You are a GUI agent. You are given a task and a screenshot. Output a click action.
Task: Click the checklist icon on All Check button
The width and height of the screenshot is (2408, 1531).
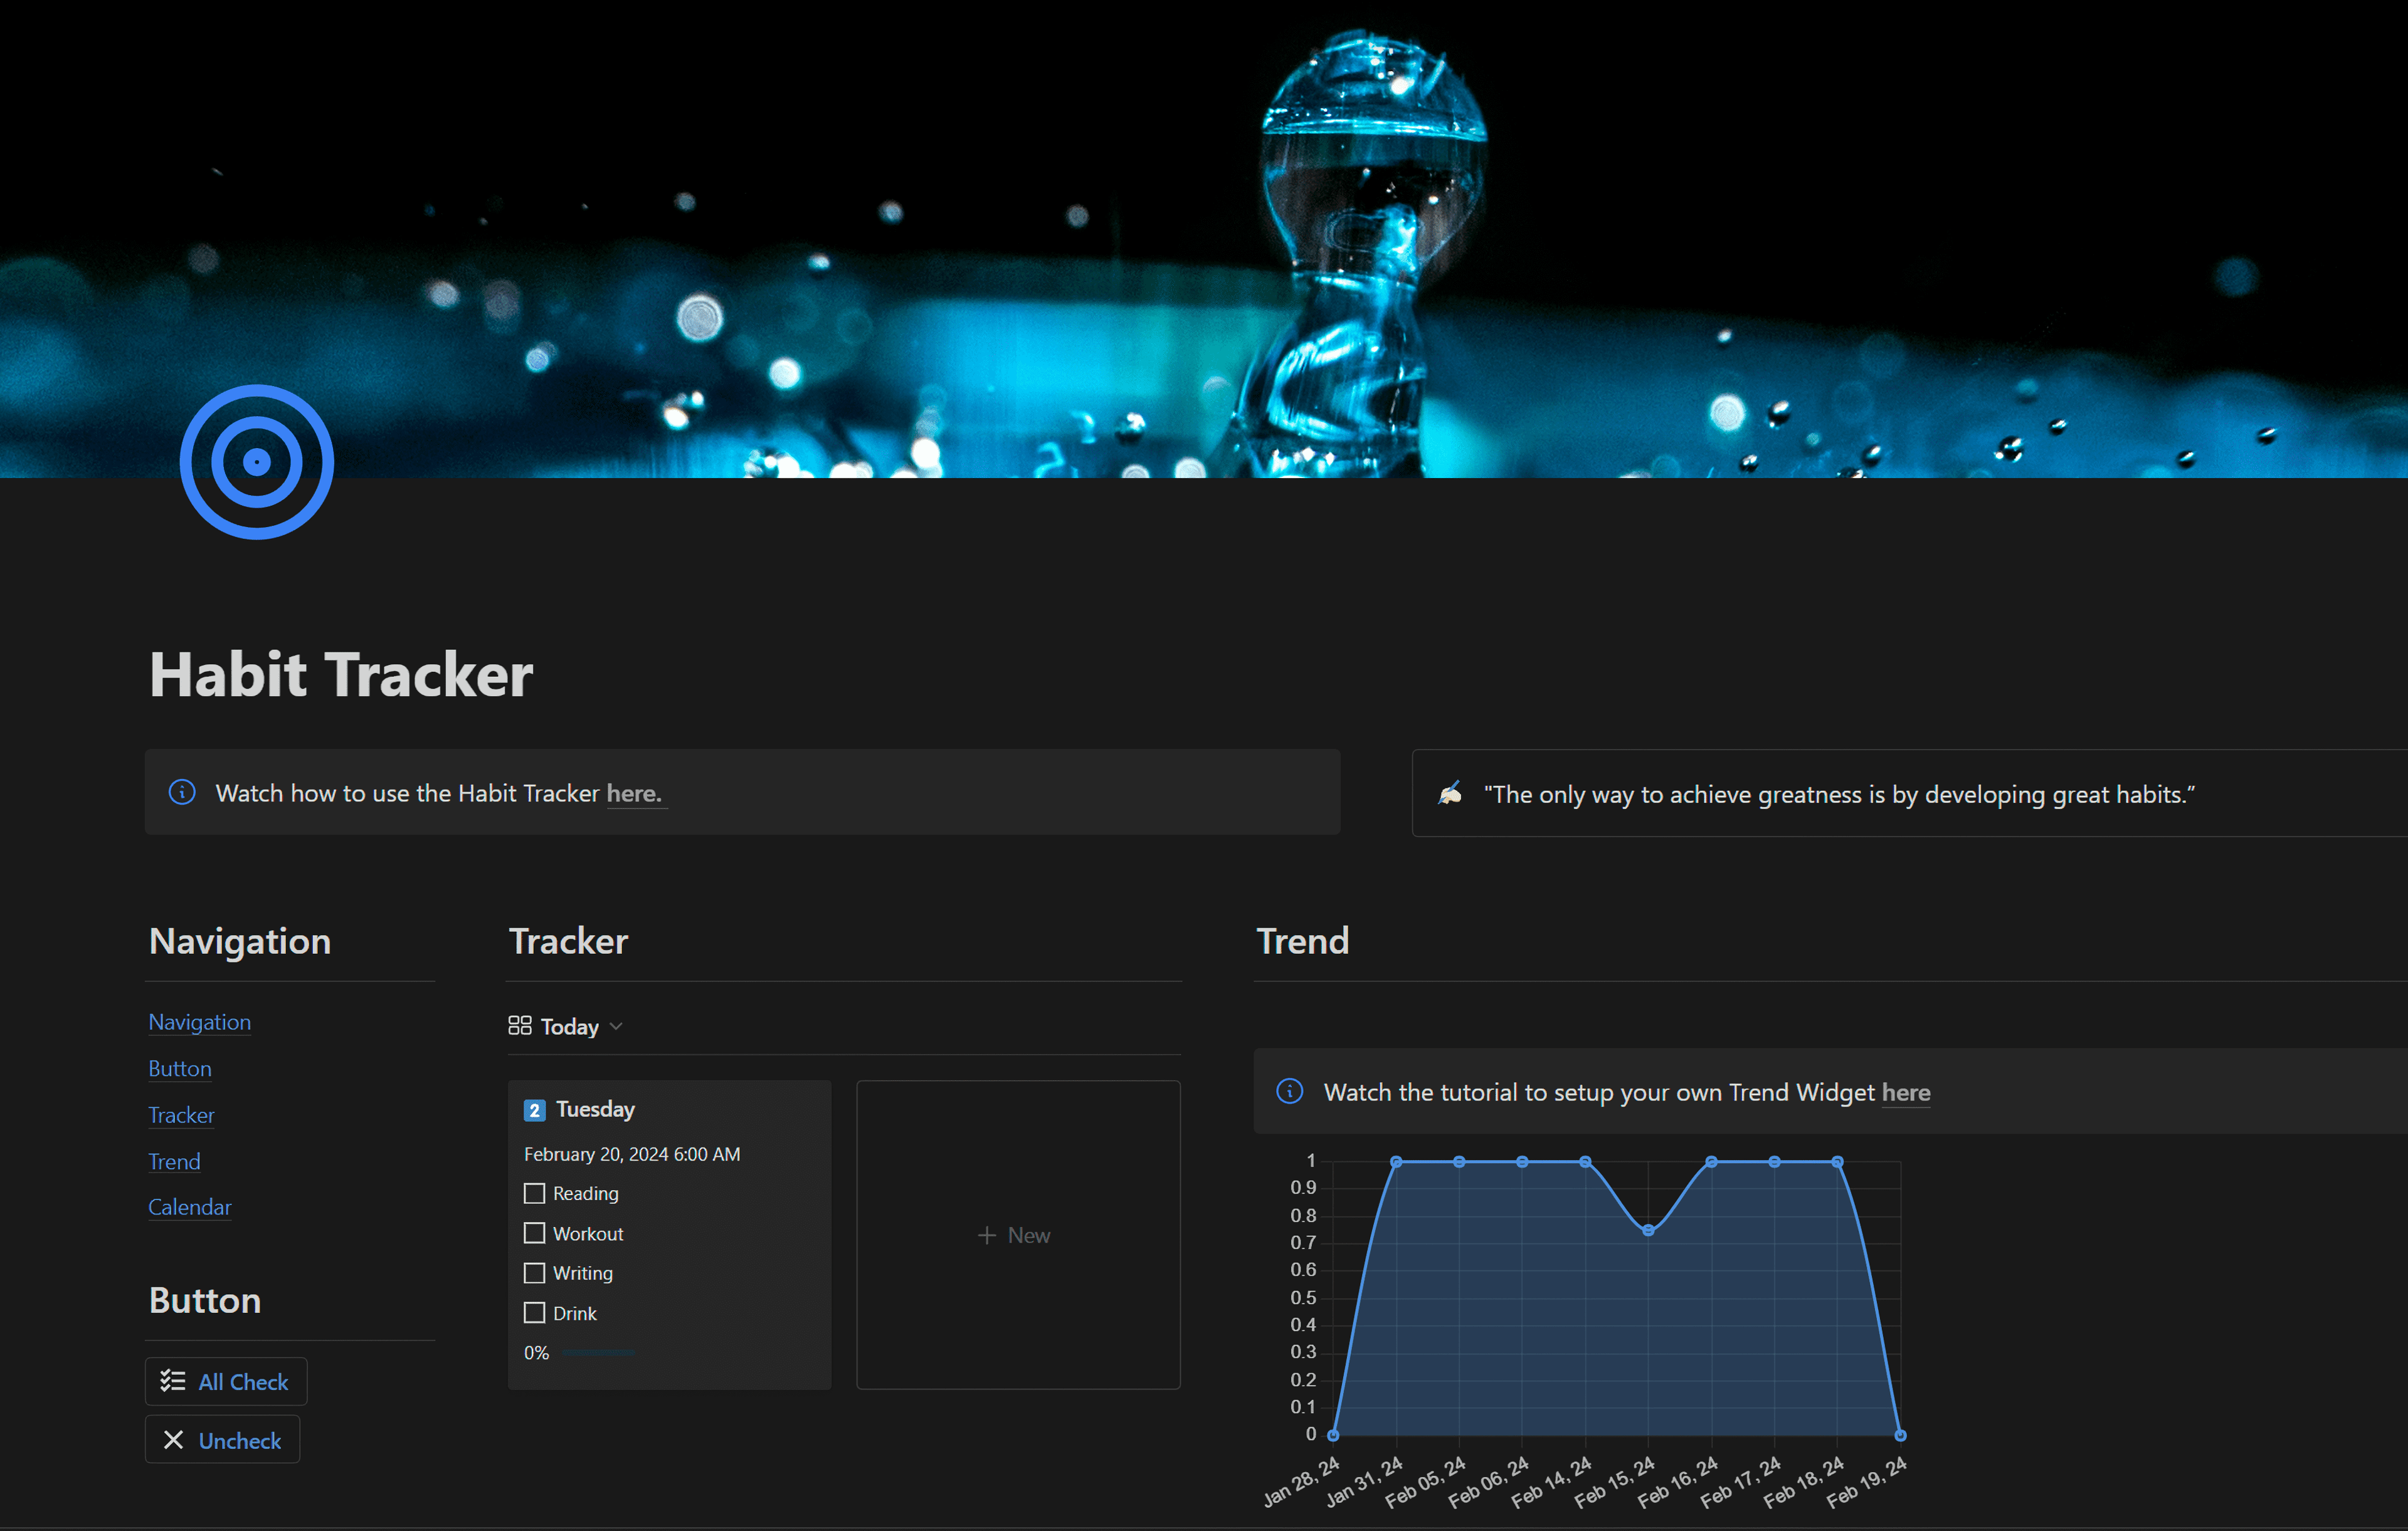coord(172,1380)
